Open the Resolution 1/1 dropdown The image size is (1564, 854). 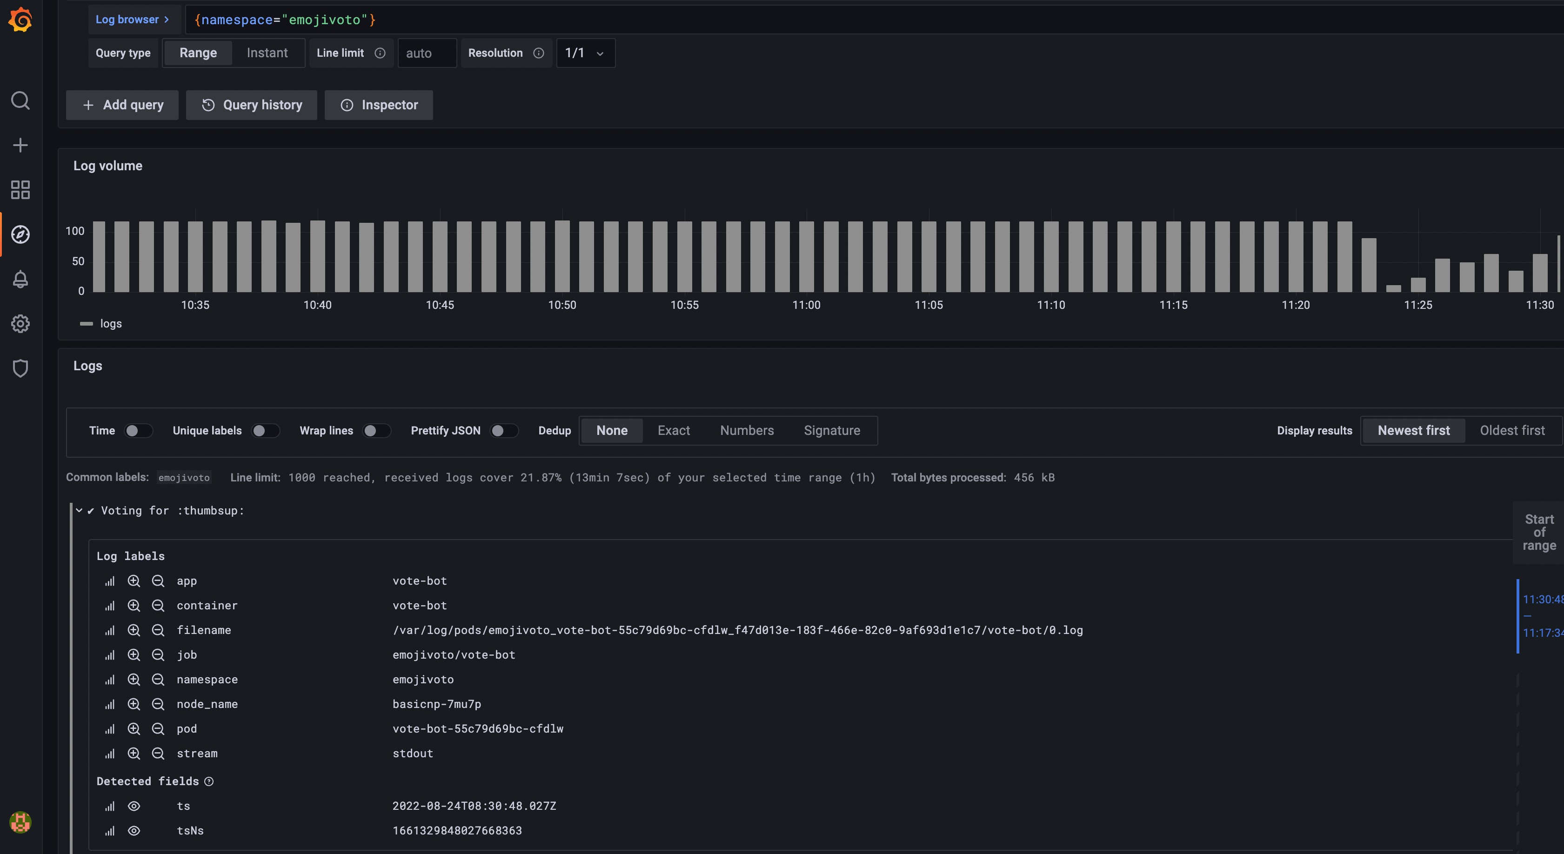585,53
